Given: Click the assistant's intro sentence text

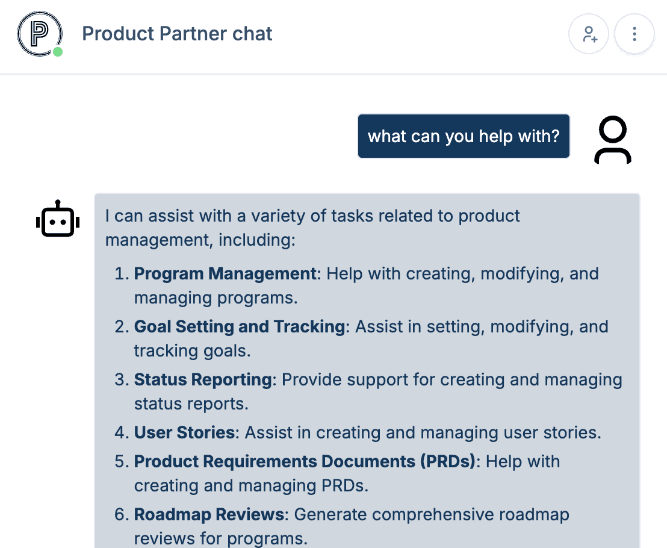Looking at the screenshot, I should click(x=312, y=228).
